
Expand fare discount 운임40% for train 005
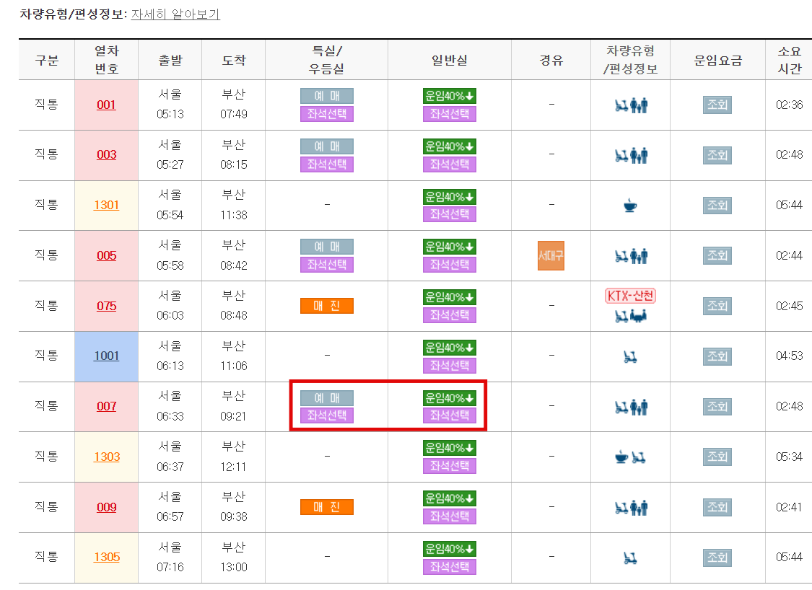pyautogui.click(x=449, y=247)
